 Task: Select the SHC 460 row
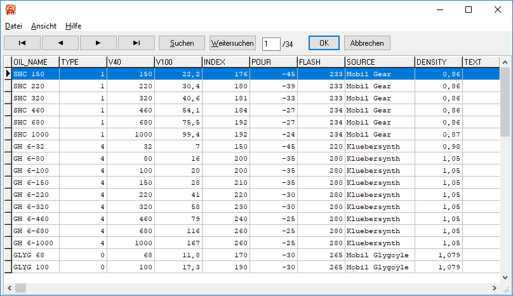coord(36,110)
